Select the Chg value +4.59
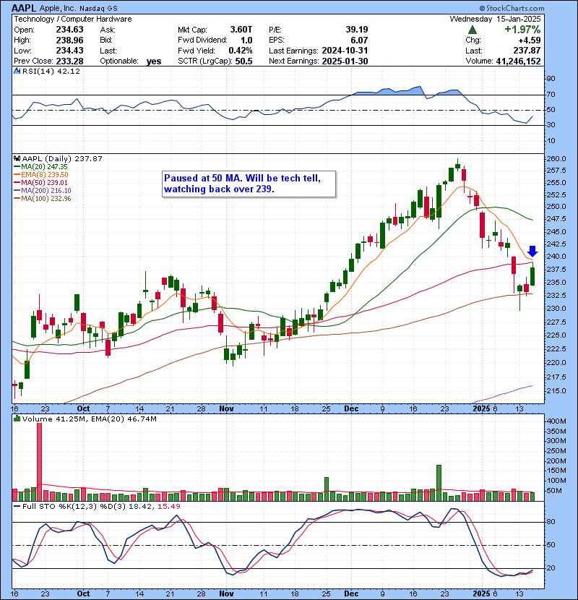 tap(530, 40)
